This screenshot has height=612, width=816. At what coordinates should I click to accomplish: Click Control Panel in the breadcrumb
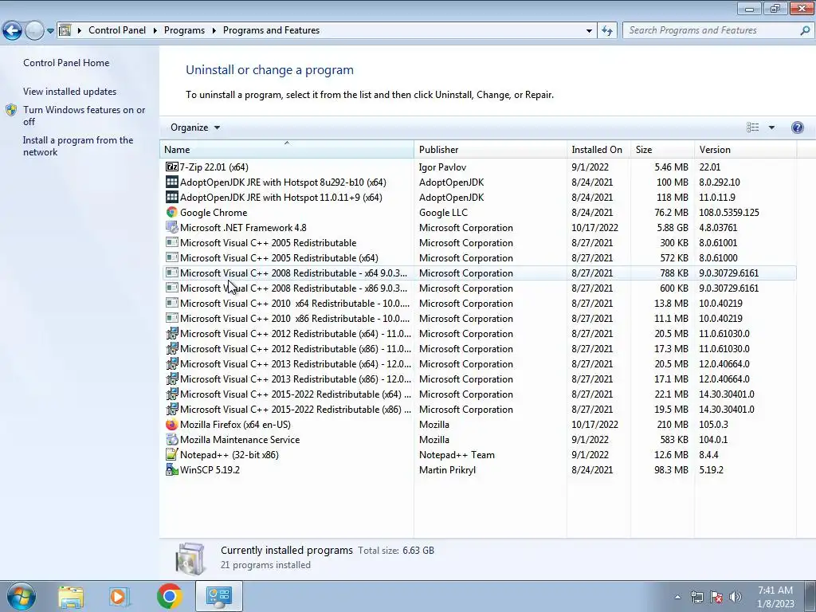(117, 31)
